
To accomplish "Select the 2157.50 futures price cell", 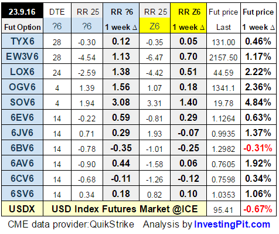I will (x=223, y=56).
